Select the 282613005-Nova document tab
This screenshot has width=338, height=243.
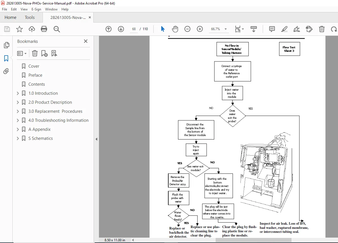point(68,17)
